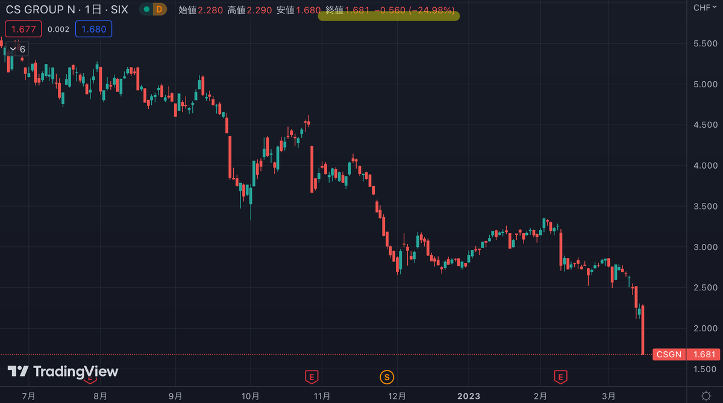Click the 4.500 price axis label
Viewport: 723px width, 403px height.
pyautogui.click(x=706, y=125)
